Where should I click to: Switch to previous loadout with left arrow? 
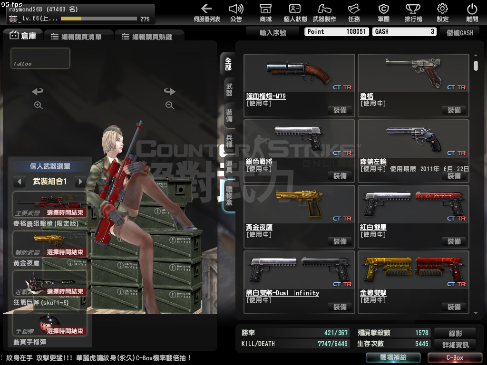(x=19, y=181)
